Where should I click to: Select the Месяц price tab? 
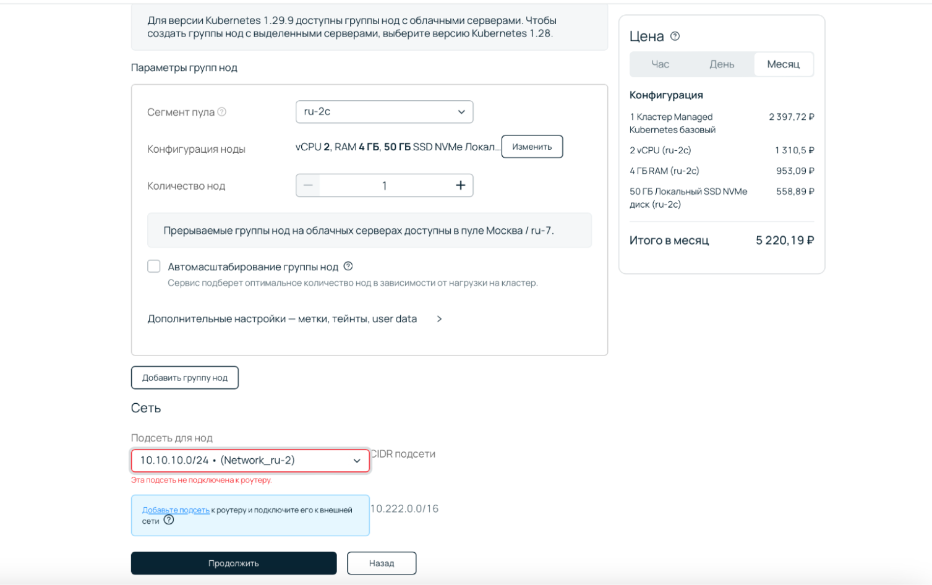point(783,64)
